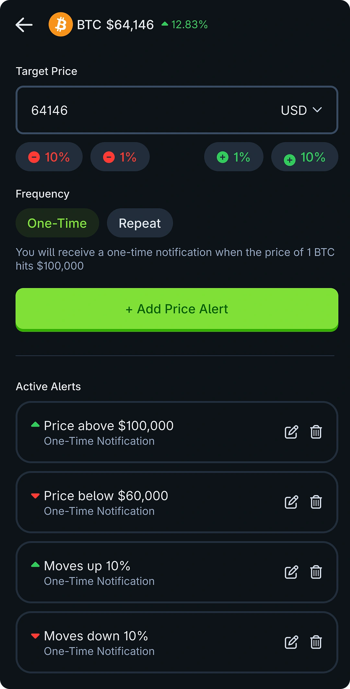350x689 pixels.
Task: Delete the Price above $100,000 alert
Action: coord(315,432)
